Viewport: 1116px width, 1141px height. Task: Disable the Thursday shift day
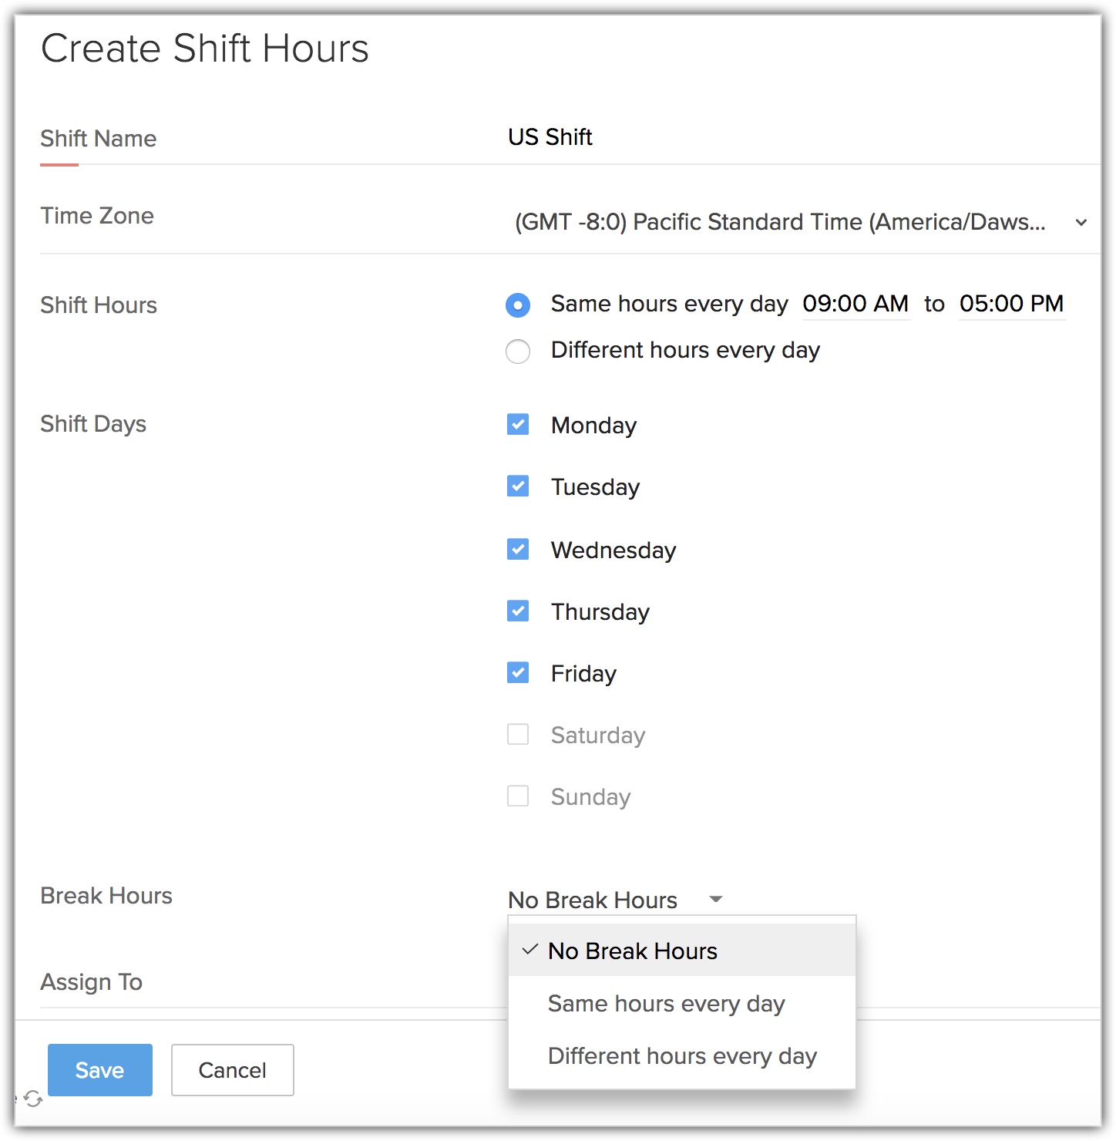click(x=518, y=611)
